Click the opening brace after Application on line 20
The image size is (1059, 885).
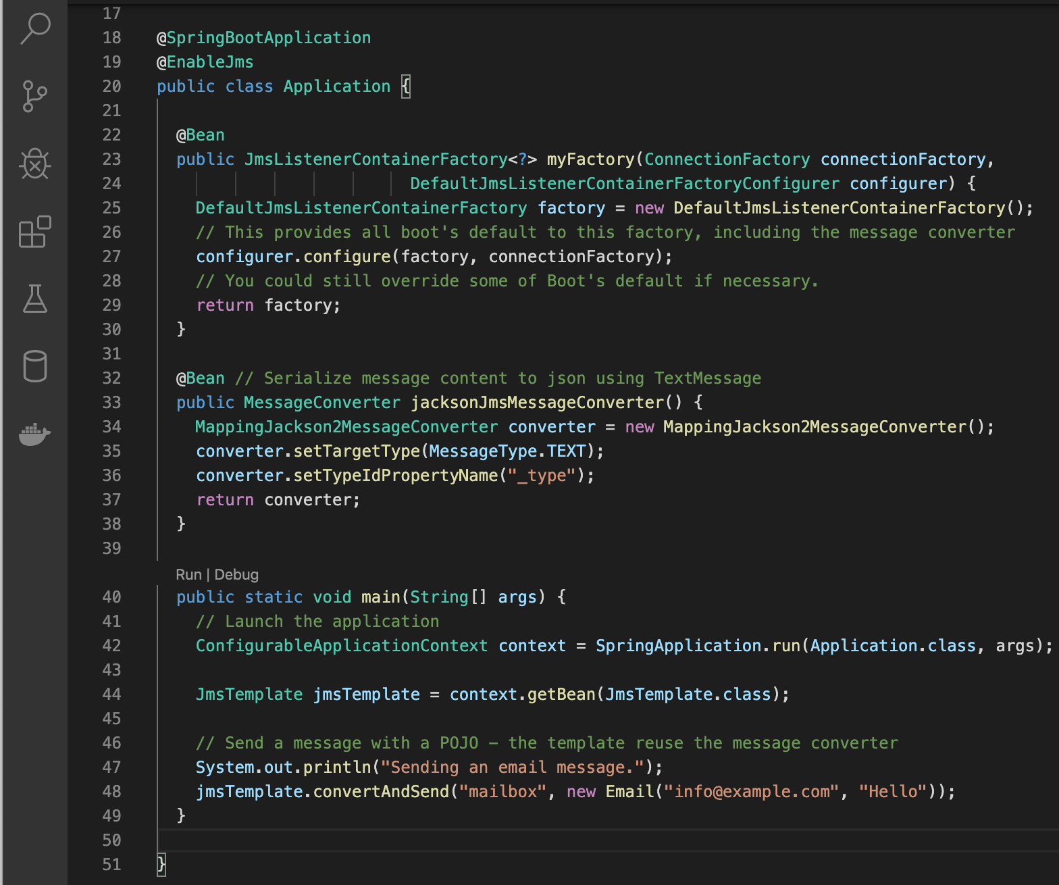click(x=406, y=86)
